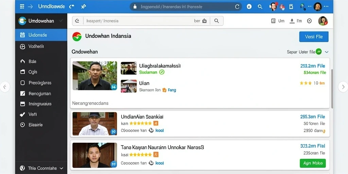
Task: Open the Sapiar Uater file sort chevron
Action: (327, 52)
